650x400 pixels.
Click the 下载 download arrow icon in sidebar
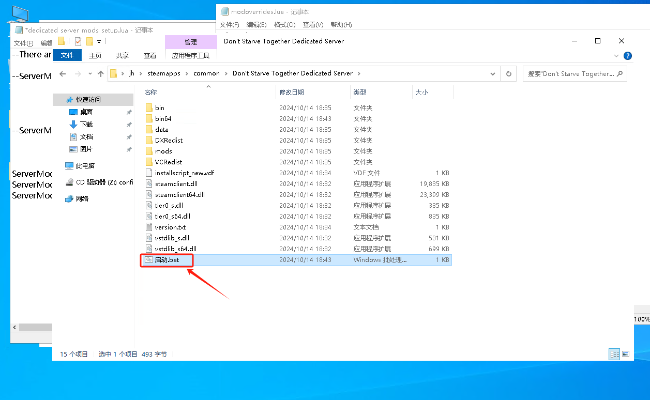pos(73,125)
